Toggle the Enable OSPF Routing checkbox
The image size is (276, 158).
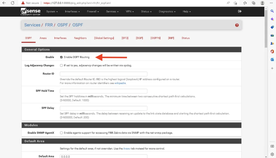point(61,57)
